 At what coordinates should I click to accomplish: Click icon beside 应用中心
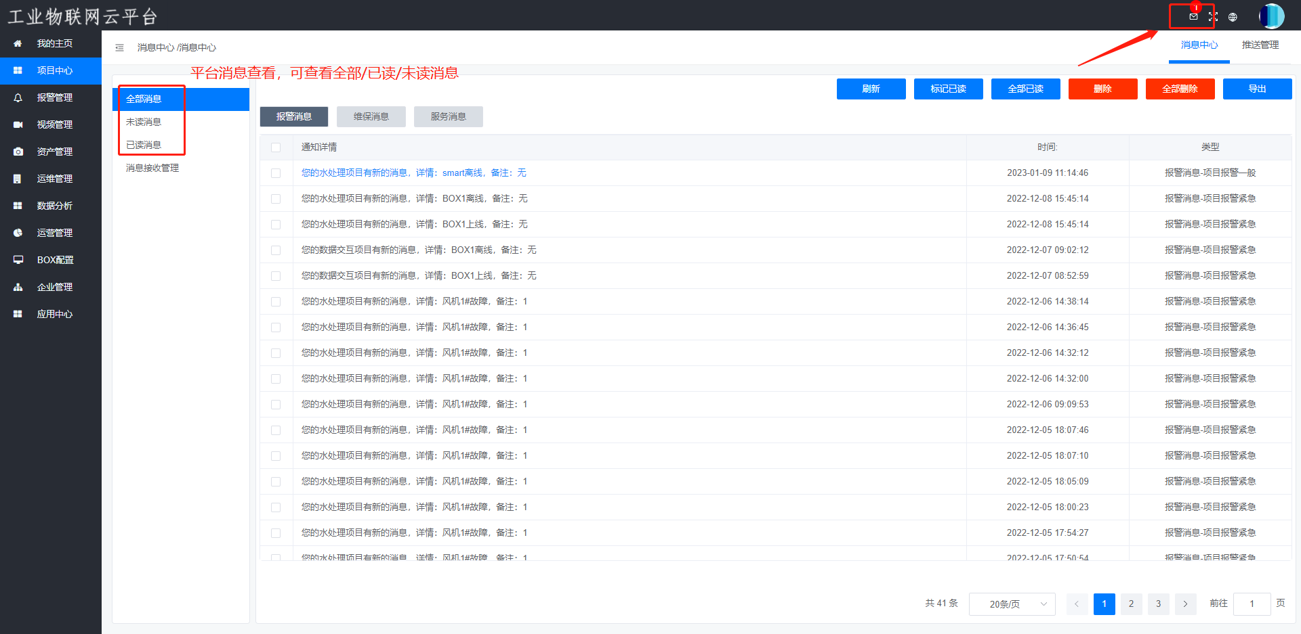18,314
